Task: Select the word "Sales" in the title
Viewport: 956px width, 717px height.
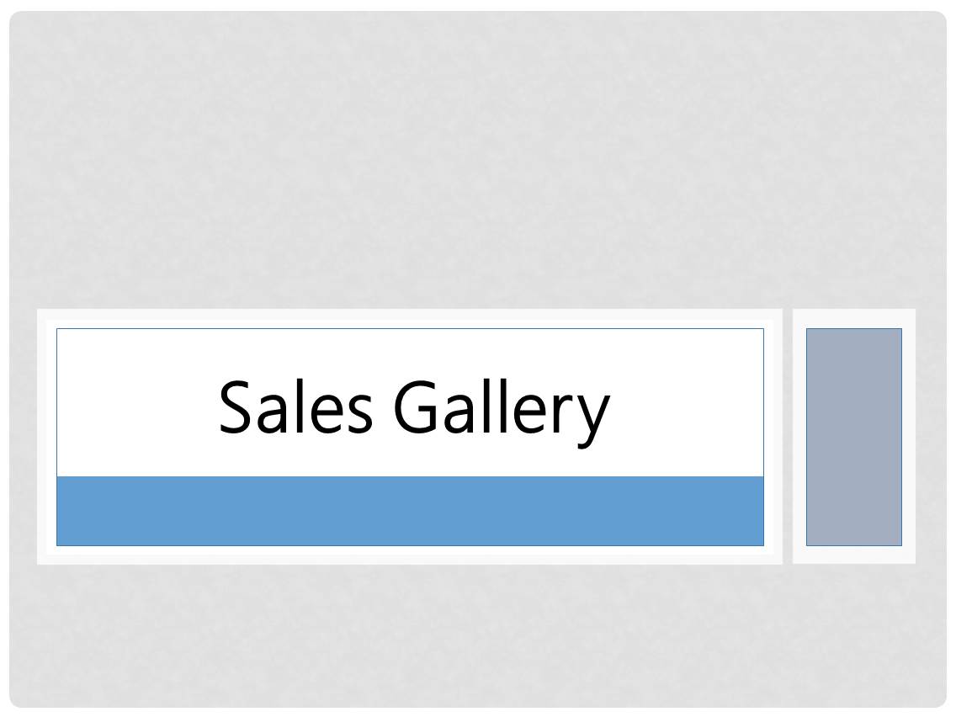Action: point(295,406)
